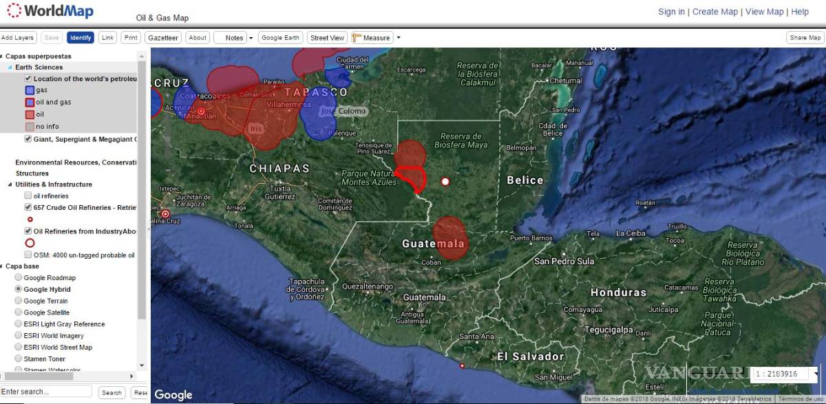Open the Gazetteer
Image resolution: width=826 pixels, height=404 pixels.
click(x=163, y=38)
